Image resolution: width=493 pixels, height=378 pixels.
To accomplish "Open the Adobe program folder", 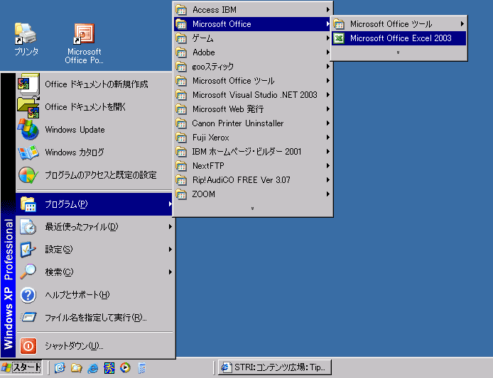I will [x=253, y=52].
